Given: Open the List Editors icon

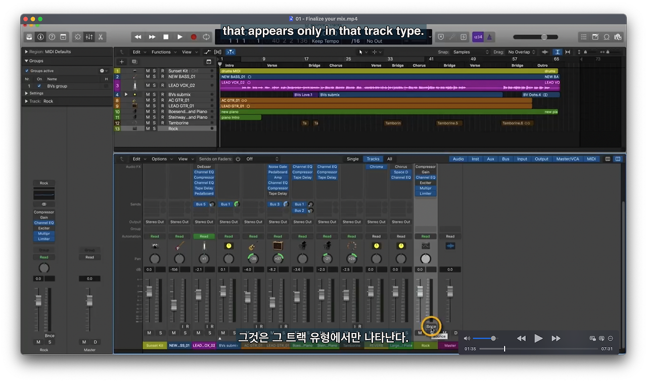Looking at the screenshot, I should [x=584, y=37].
